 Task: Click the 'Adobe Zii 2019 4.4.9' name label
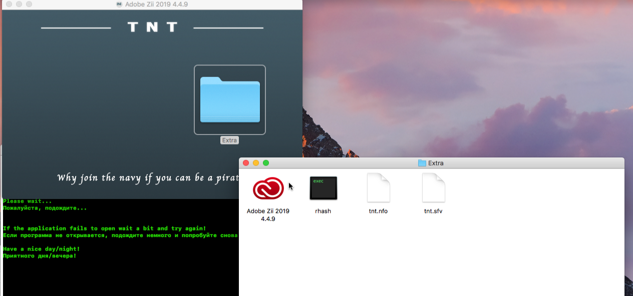click(268, 215)
